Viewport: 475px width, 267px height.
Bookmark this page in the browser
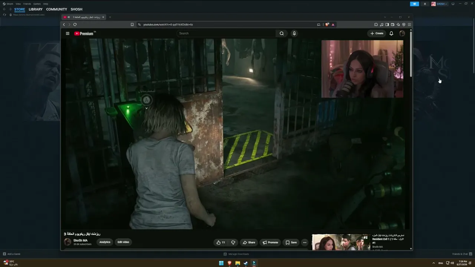tap(132, 24)
